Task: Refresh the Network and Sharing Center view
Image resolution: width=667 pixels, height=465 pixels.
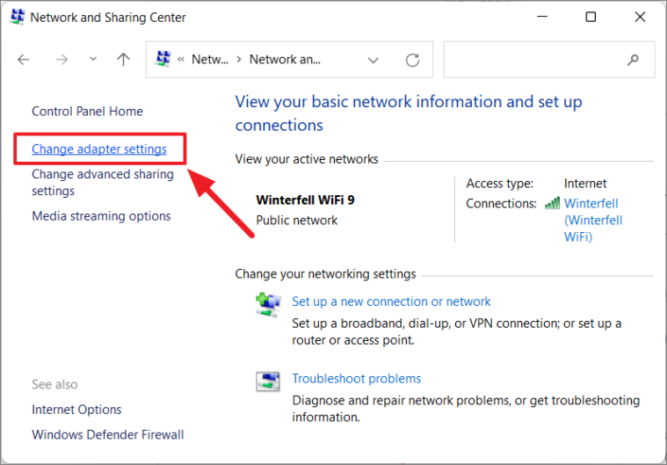Action: (x=412, y=60)
